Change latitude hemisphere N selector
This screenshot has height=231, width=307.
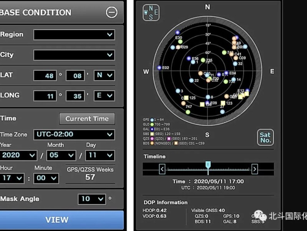tap(104, 75)
